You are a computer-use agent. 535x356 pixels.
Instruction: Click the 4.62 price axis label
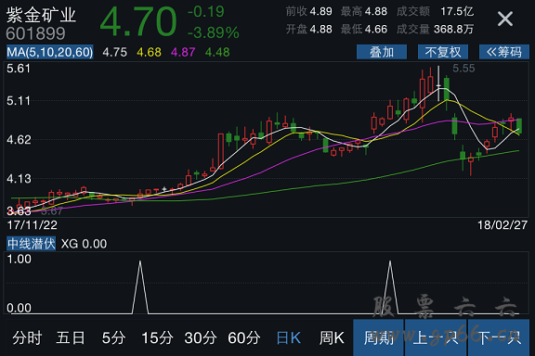coord(19,140)
